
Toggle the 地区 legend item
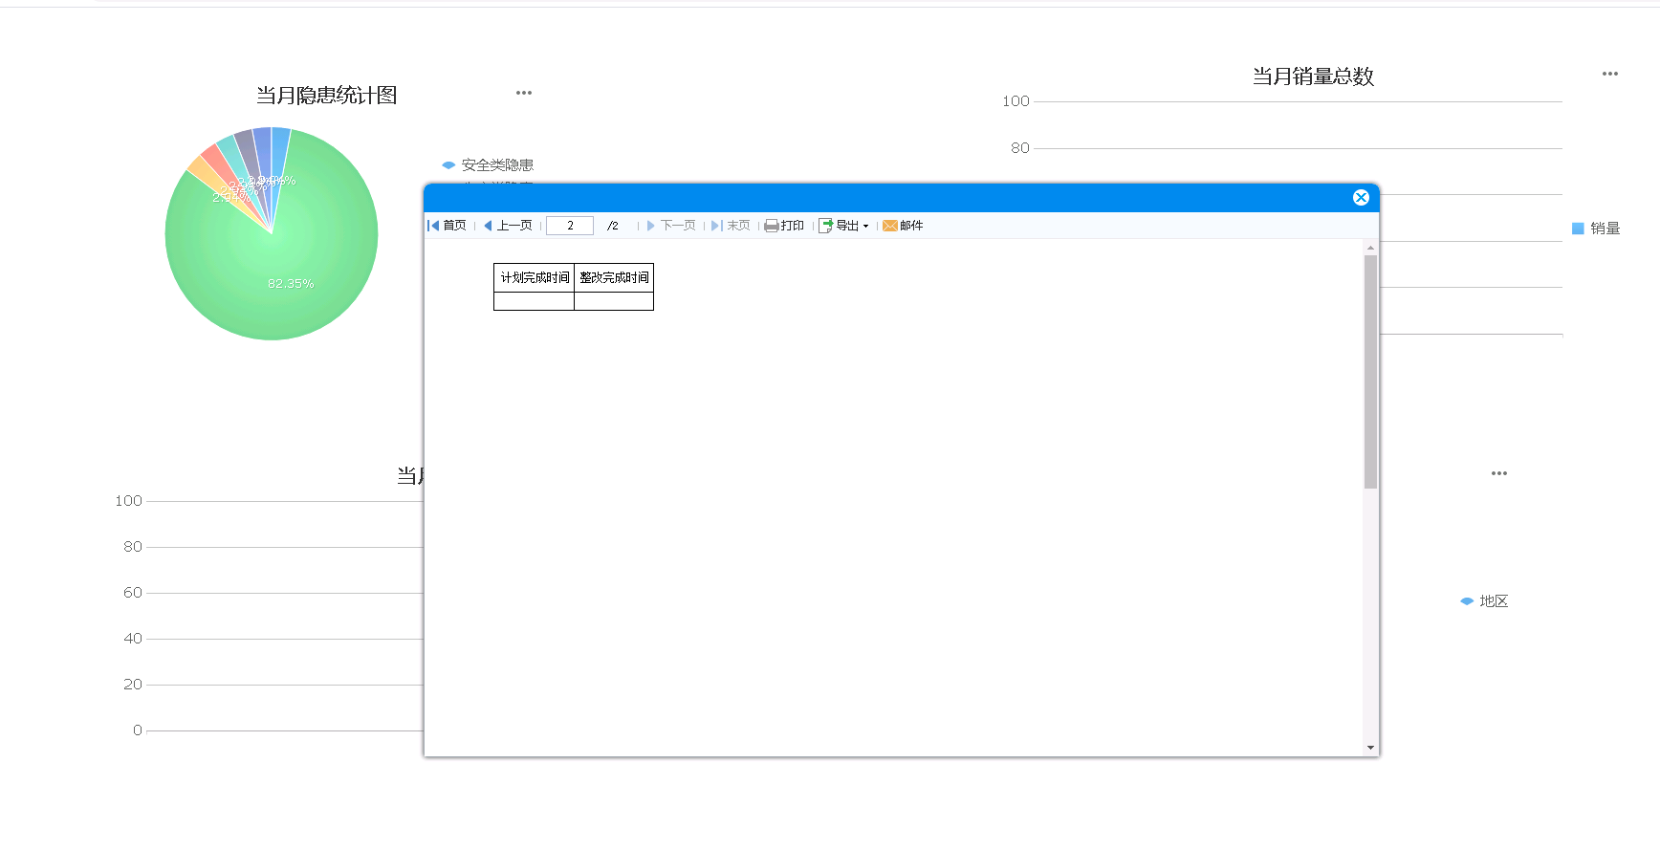tap(1484, 601)
